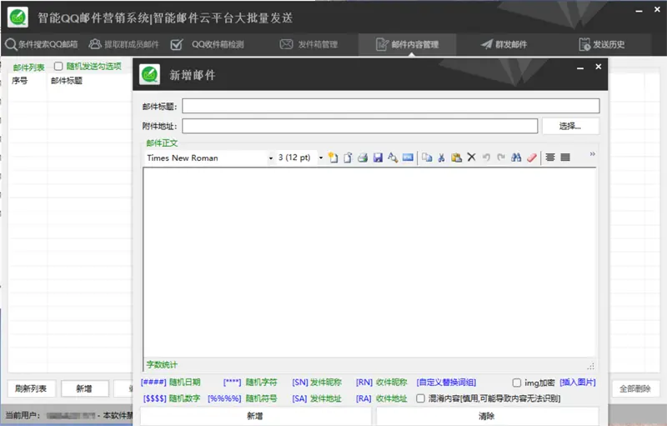Click the [自定义替换词组] link
This screenshot has height=426, width=667.
(x=446, y=382)
